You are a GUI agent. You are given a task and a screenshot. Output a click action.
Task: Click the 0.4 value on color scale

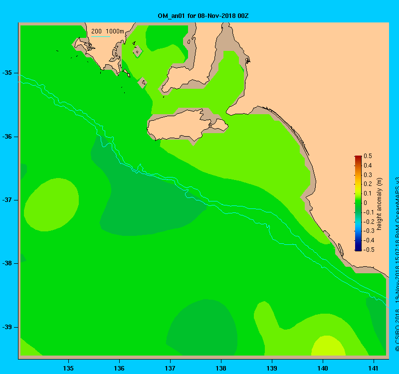point(368,166)
